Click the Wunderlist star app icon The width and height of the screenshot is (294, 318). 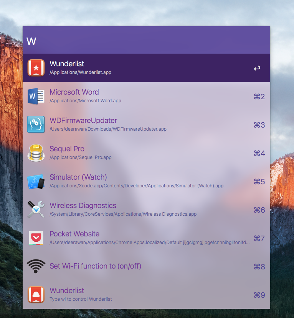coord(36,68)
